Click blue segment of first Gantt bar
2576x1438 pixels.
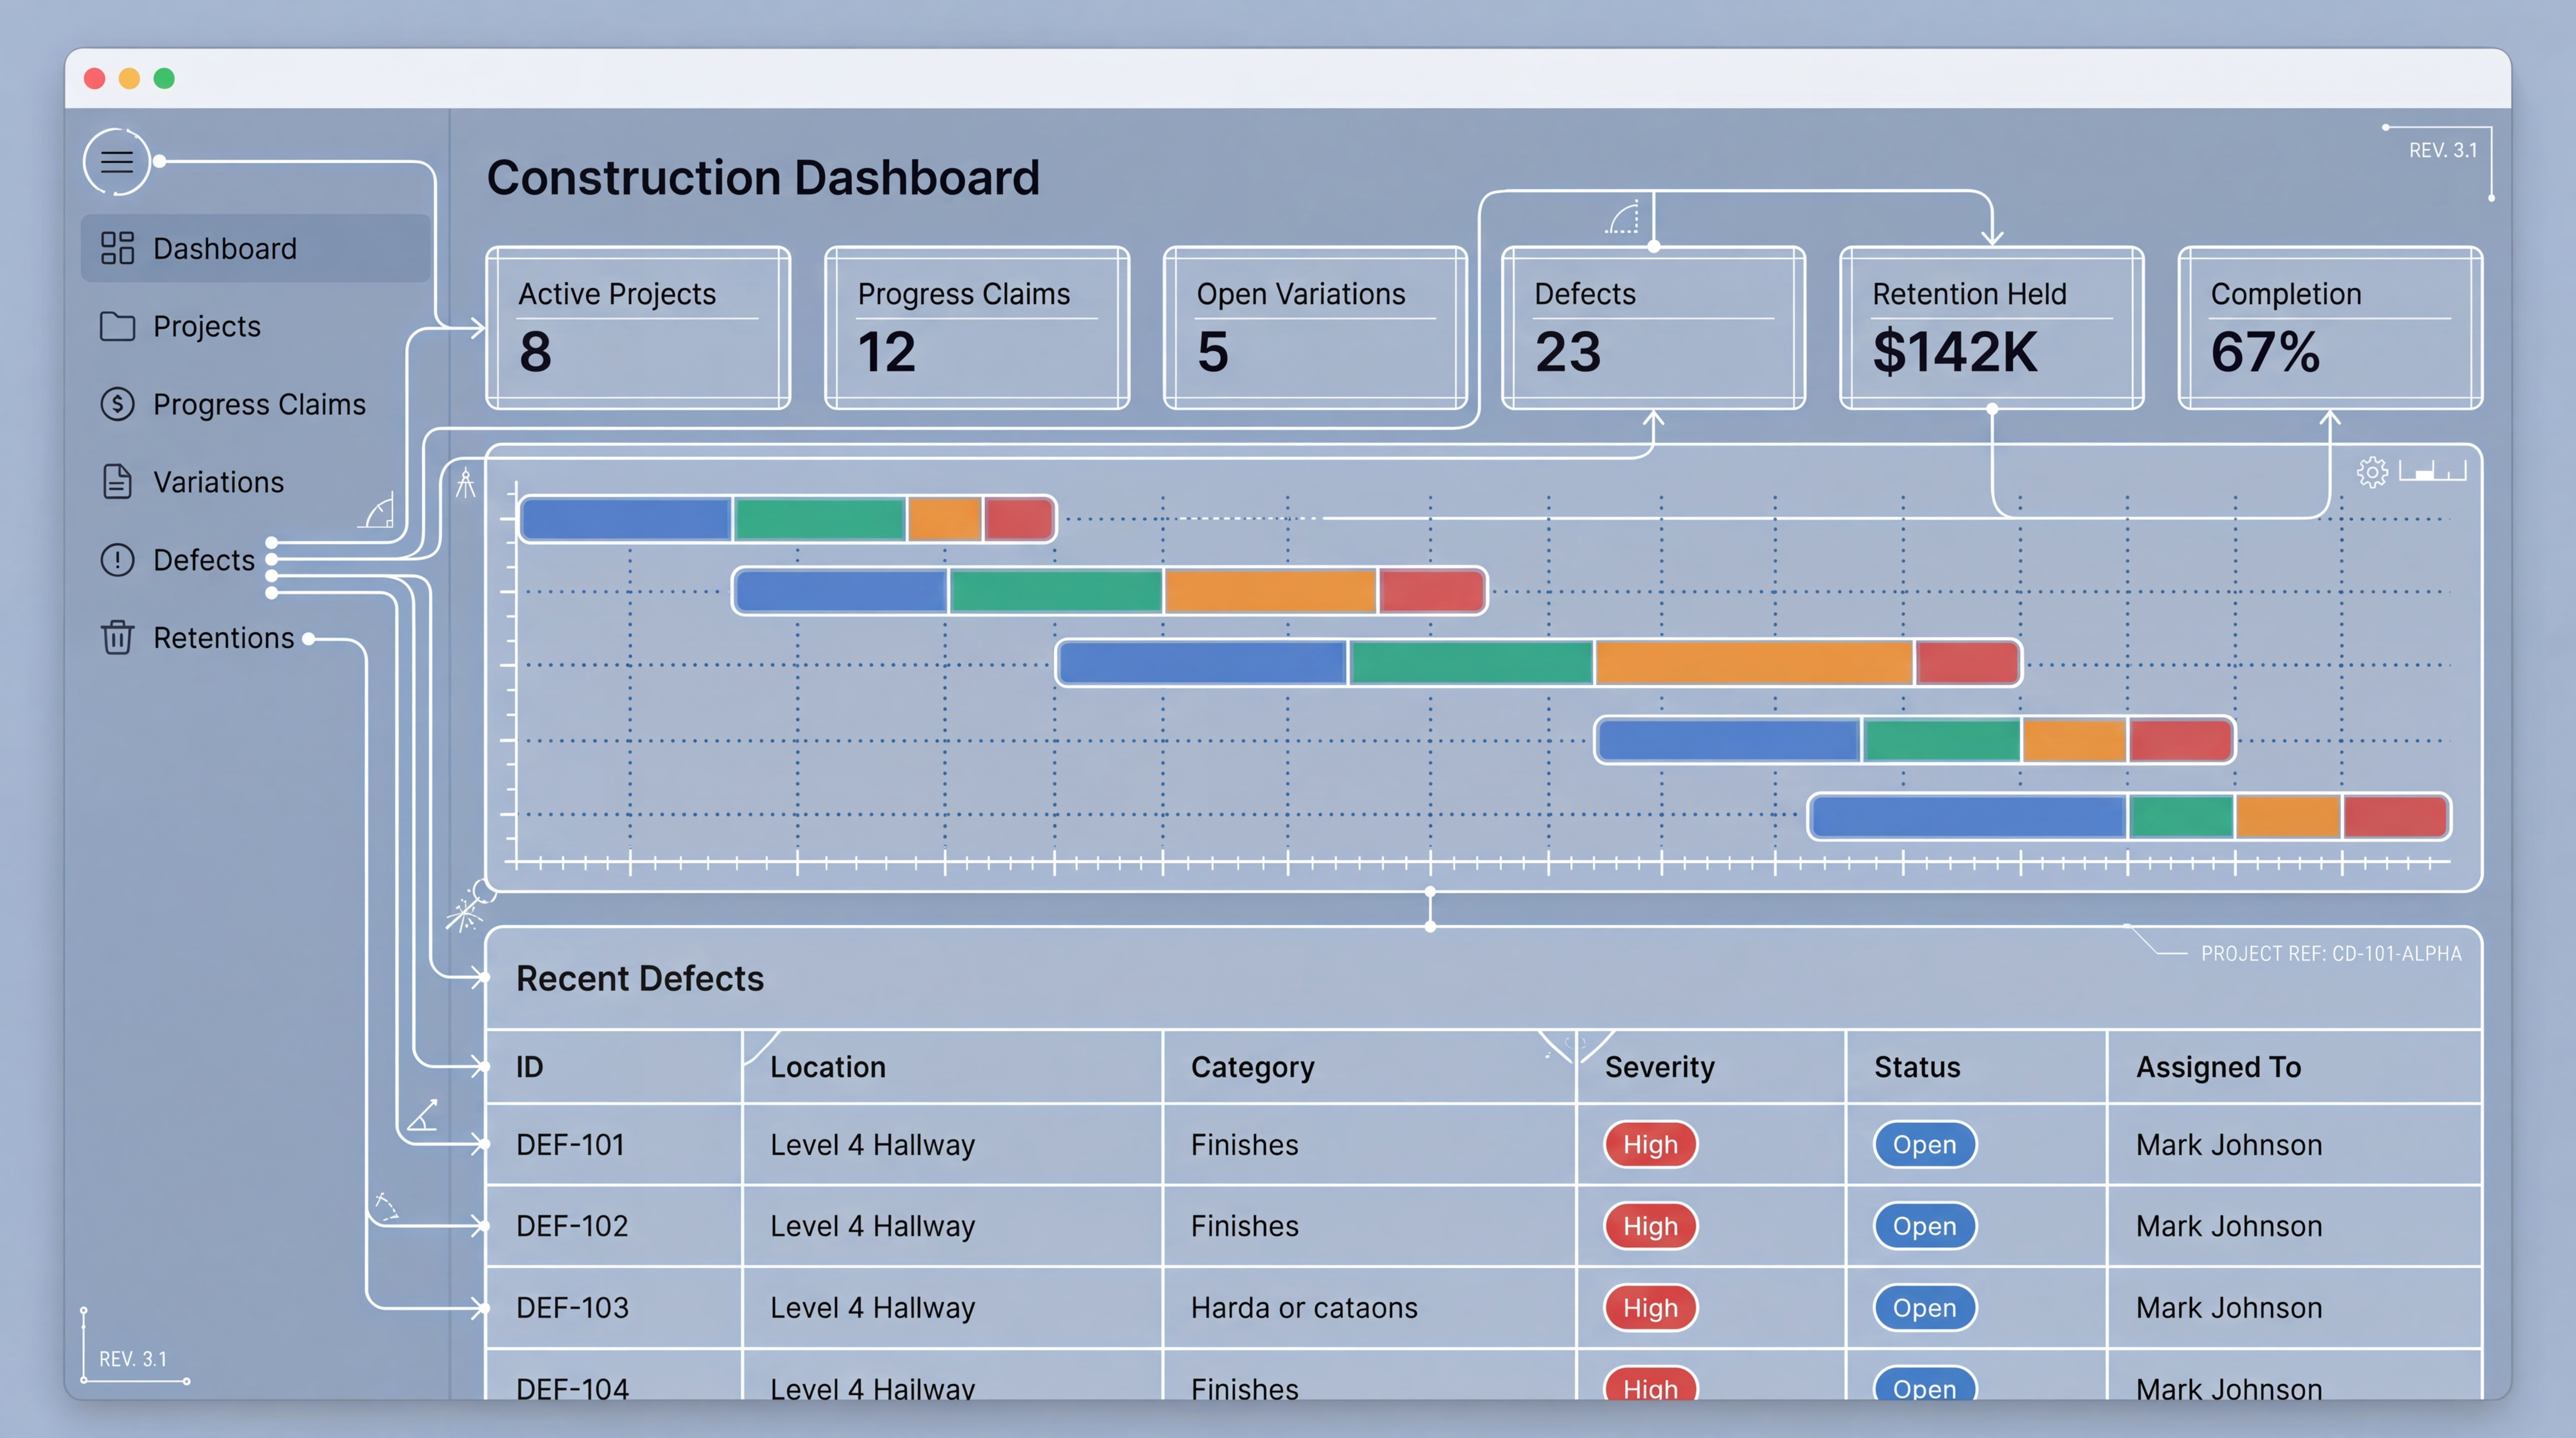626,519
